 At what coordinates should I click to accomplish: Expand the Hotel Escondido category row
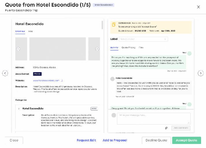tap(19, 109)
